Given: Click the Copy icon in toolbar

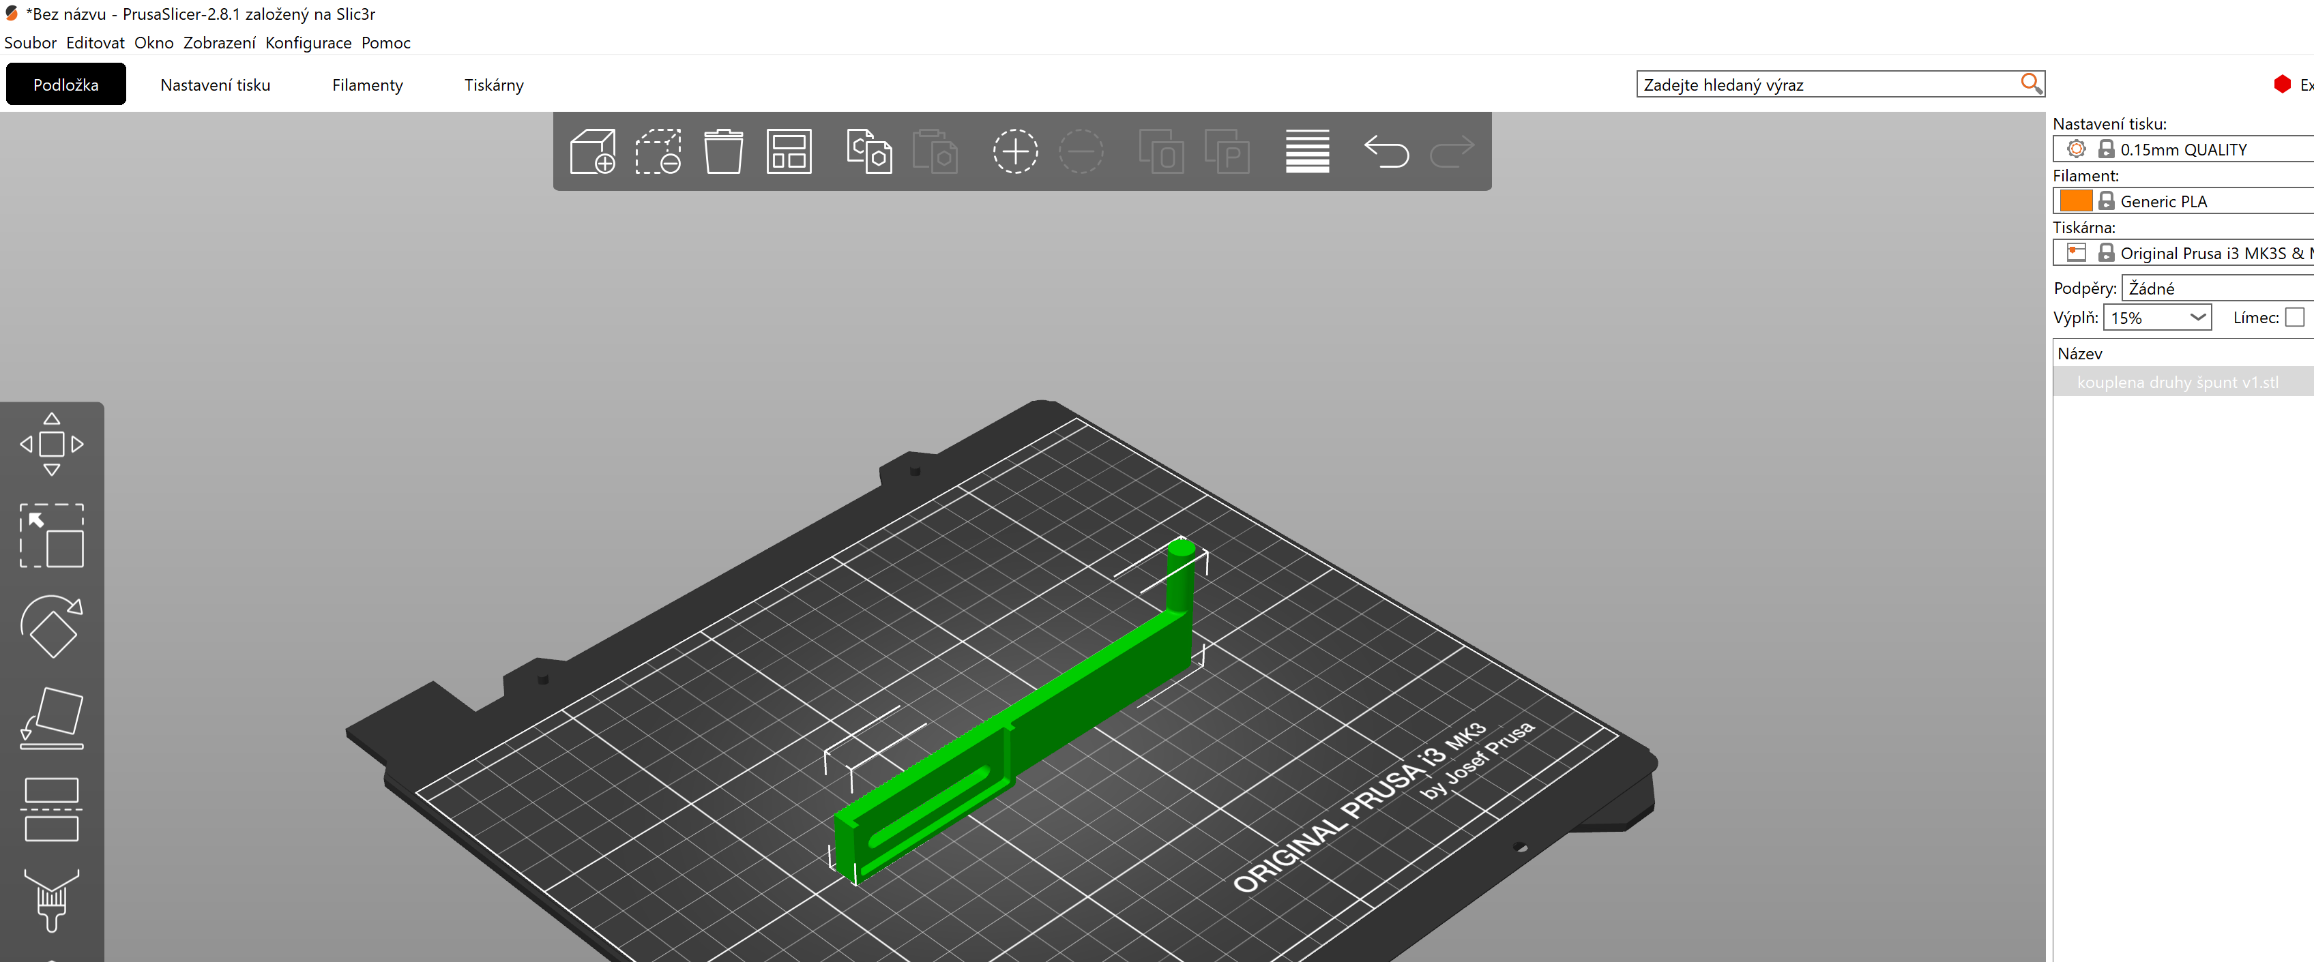Looking at the screenshot, I should [x=868, y=151].
